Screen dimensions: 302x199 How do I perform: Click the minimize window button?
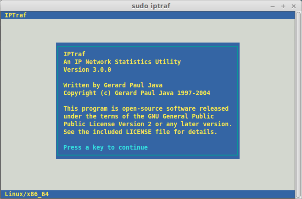pos(273,6)
